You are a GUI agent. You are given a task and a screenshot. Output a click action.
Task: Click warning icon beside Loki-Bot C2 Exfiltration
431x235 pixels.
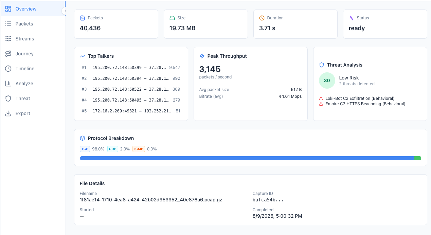321,98
